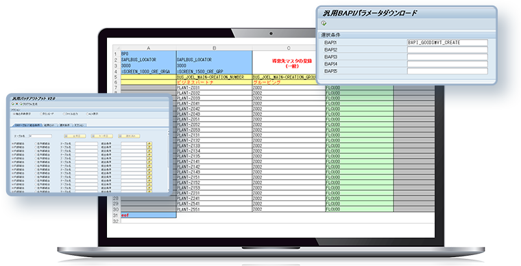Select spreadsheet row header 31
521x266 pixels.
[x=116, y=215]
